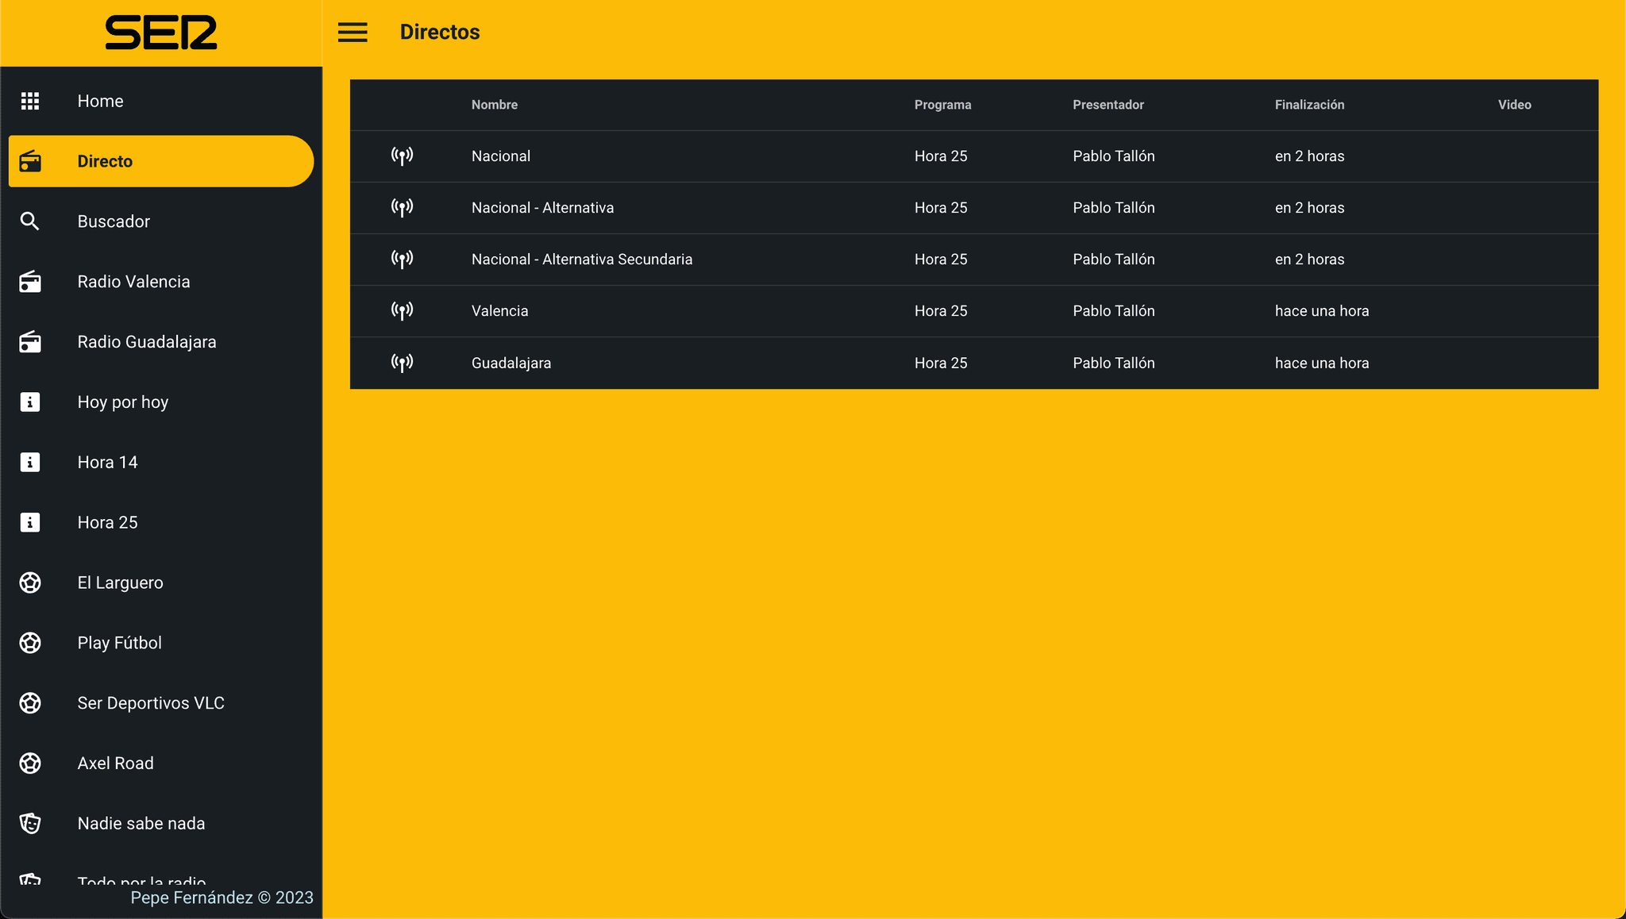The image size is (1626, 919).
Task: Click the soccer ball icon for El Larguero
Action: [x=30, y=583]
